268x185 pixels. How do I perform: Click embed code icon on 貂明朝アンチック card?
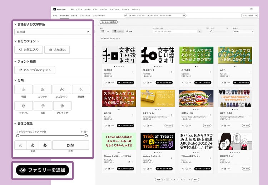(x=229, y=169)
